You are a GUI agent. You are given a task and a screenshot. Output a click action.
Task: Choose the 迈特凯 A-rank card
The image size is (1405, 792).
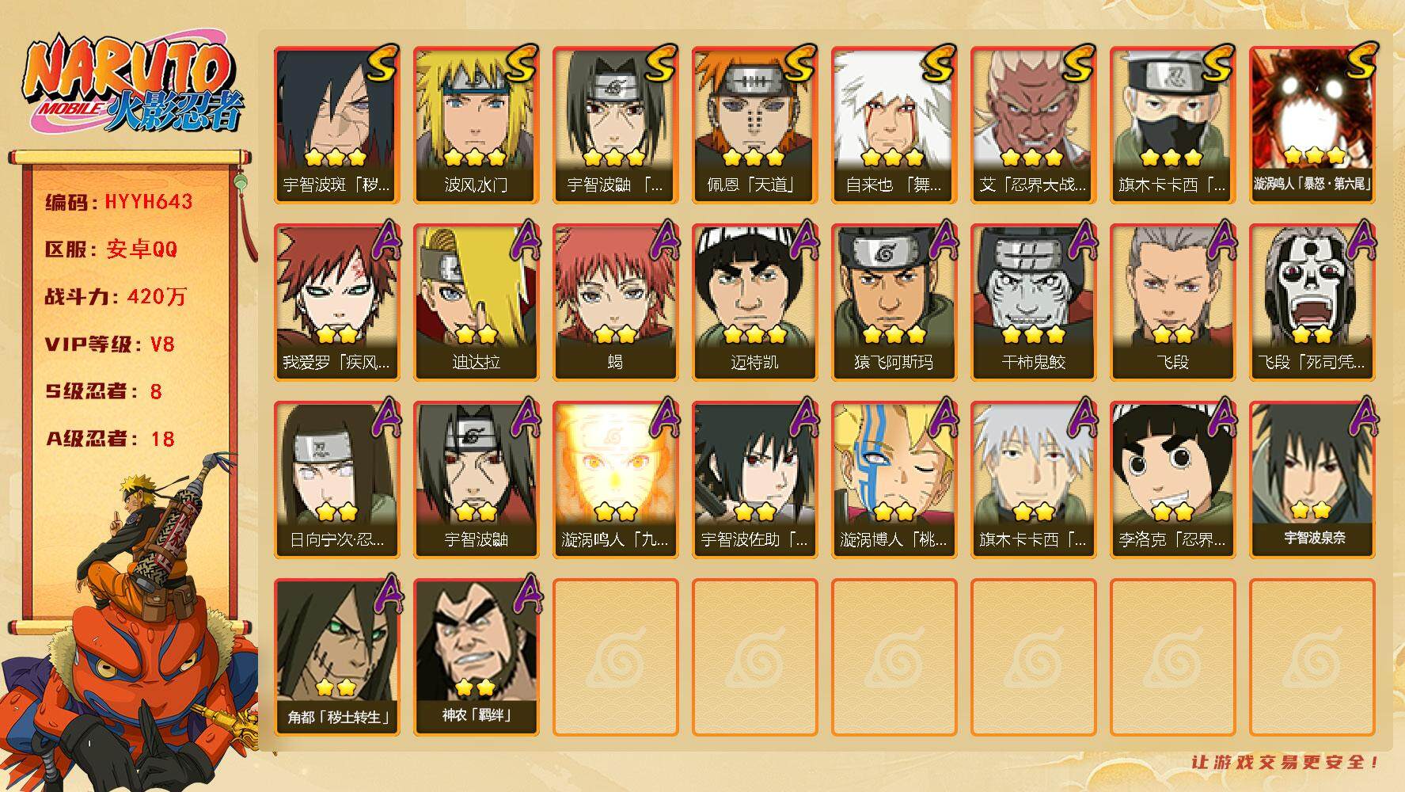tap(754, 303)
